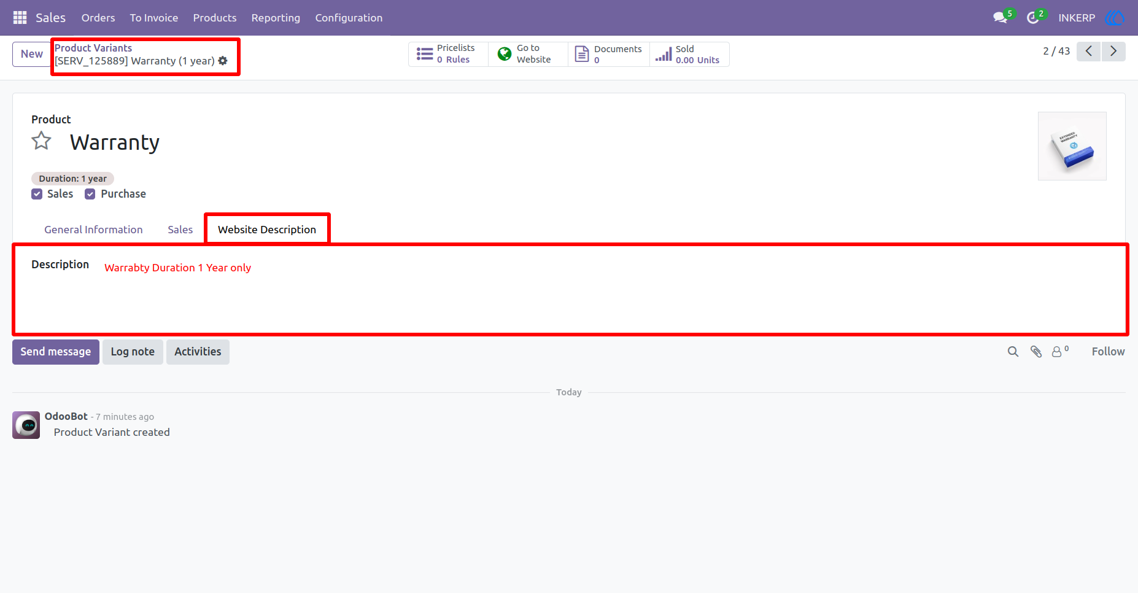Open the conversations chat icon
This screenshot has height=593, width=1138.
tap(1001, 18)
